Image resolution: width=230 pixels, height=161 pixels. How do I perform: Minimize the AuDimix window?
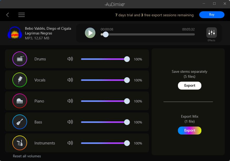point(204,4)
